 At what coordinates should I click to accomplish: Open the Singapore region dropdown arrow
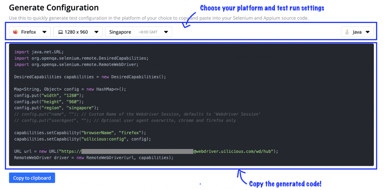click(166, 32)
